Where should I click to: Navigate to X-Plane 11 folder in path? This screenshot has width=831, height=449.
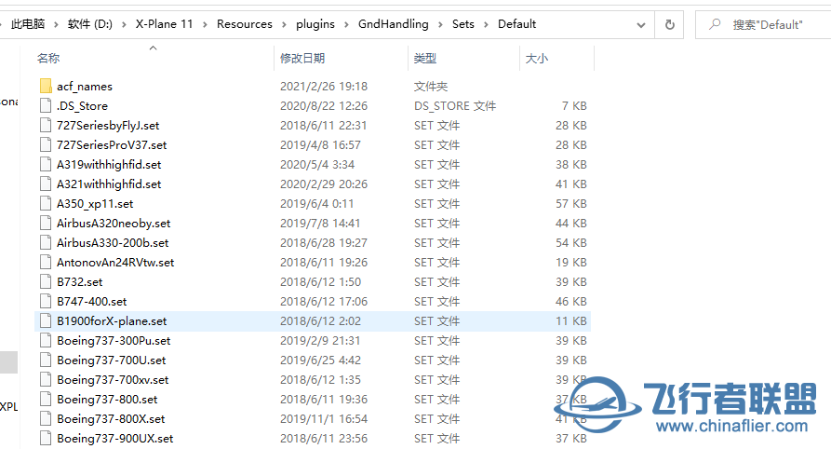(165, 24)
